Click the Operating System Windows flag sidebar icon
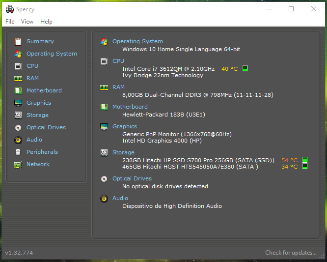The height and width of the screenshot is (262, 327). coord(18,54)
